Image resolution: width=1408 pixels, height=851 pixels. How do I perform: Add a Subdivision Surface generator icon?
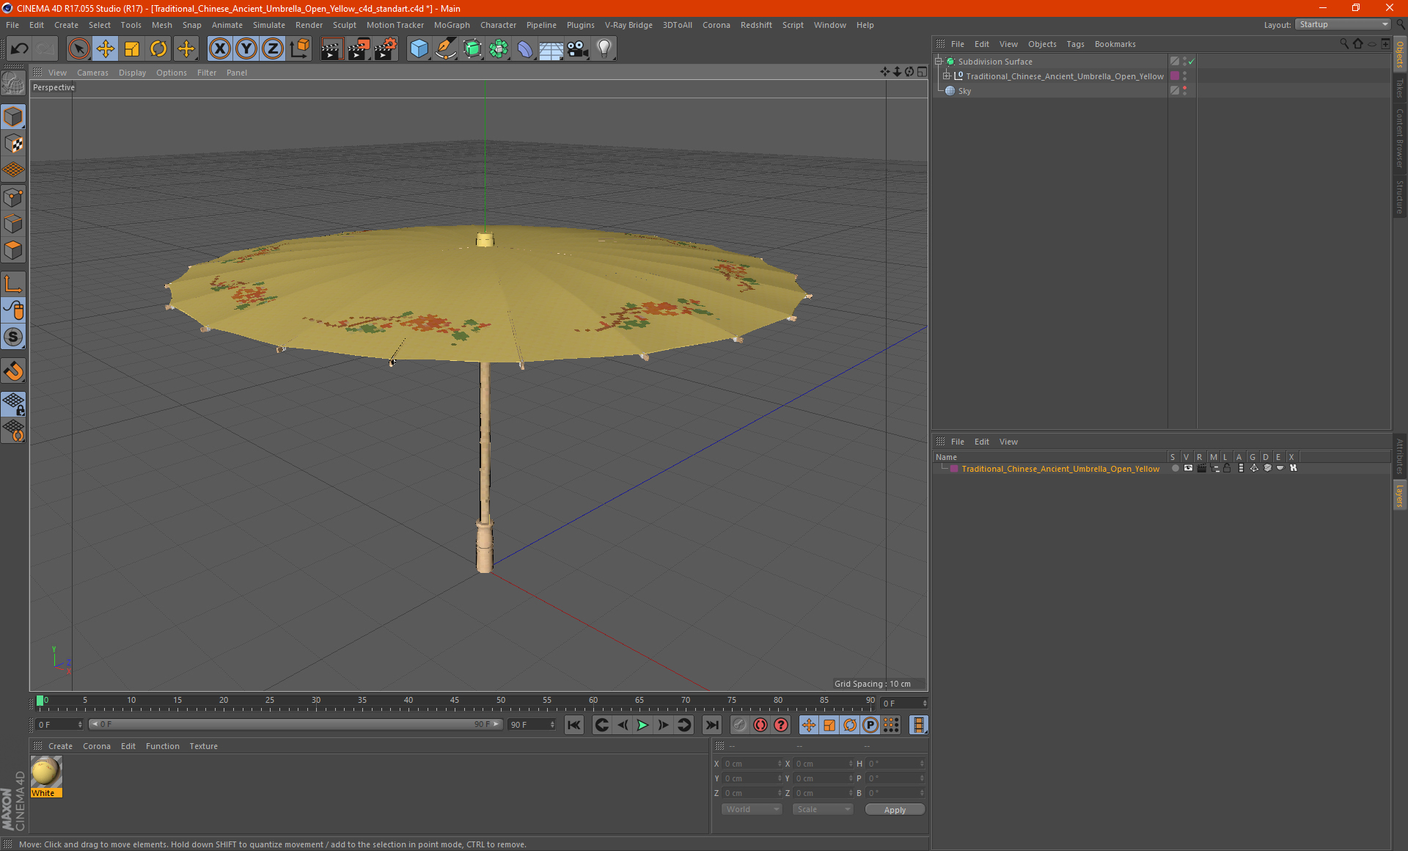point(472,49)
